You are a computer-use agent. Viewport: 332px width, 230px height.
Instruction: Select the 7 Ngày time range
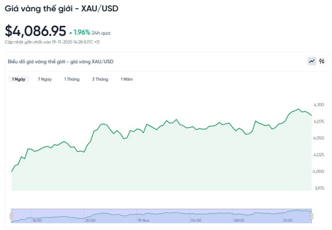tap(45, 79)
